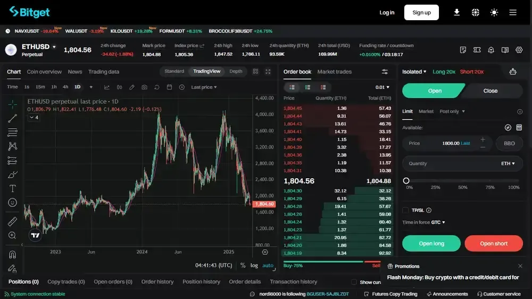
Task: Open the order book settings sliders icon
Action: click(385, 72)
